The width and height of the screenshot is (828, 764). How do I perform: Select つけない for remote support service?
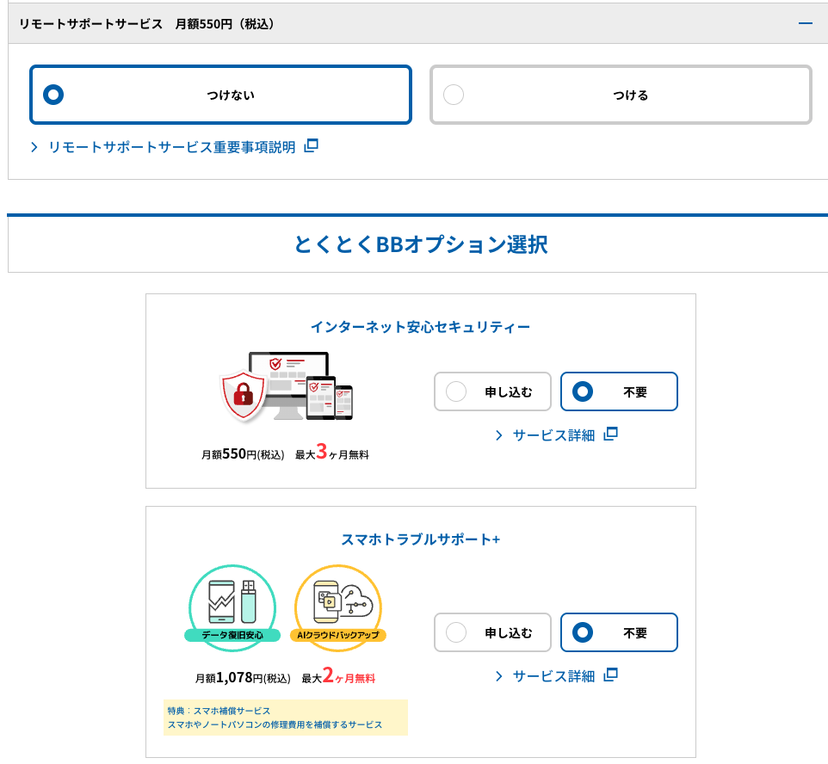tap(220, 95)
